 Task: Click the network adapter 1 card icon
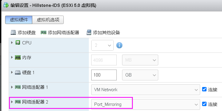(x=18, y=87)
